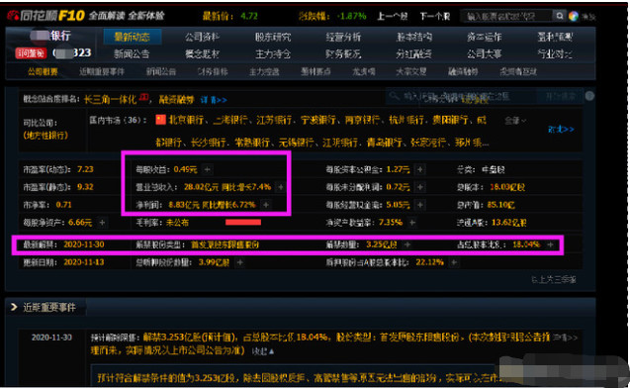Open the 财务概况 tab
The width and height of the screenshot is (630, 388).
click(343, 53)
